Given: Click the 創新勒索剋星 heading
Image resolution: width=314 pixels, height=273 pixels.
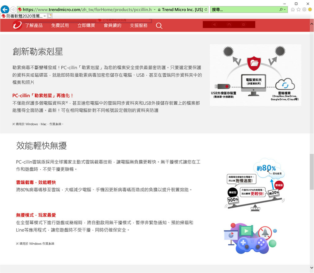Looking at the screenshot, I should coord(38,52).
